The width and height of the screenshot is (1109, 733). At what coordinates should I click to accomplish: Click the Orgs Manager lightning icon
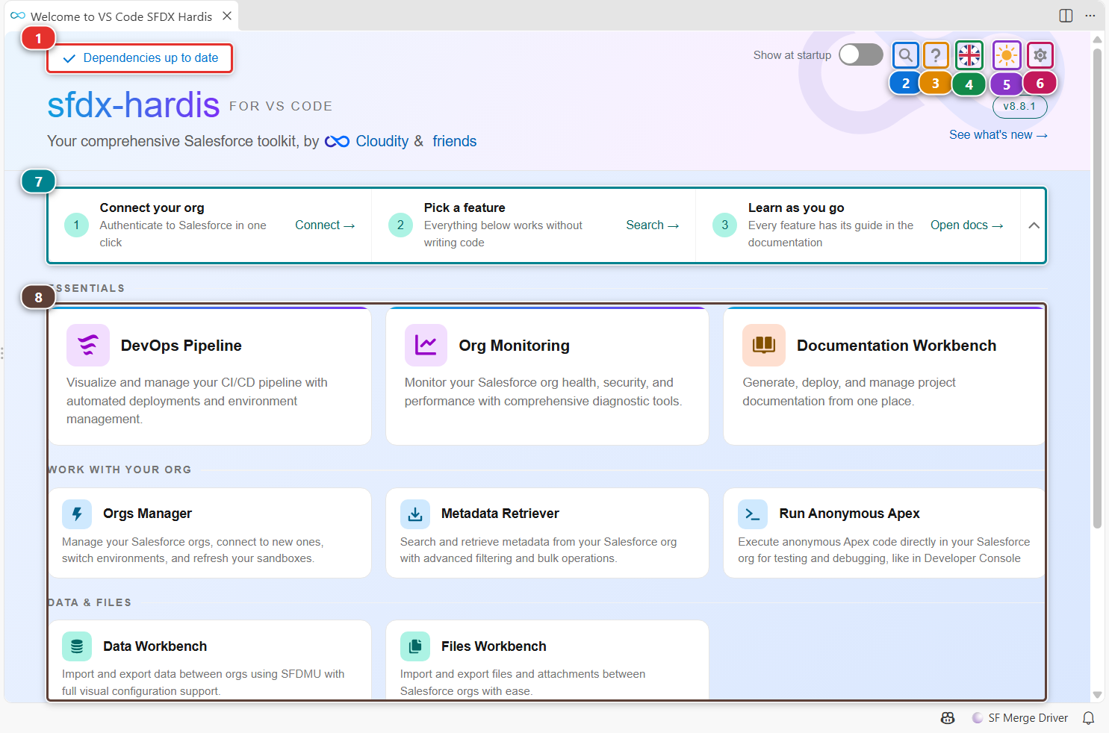pos(77,514)
